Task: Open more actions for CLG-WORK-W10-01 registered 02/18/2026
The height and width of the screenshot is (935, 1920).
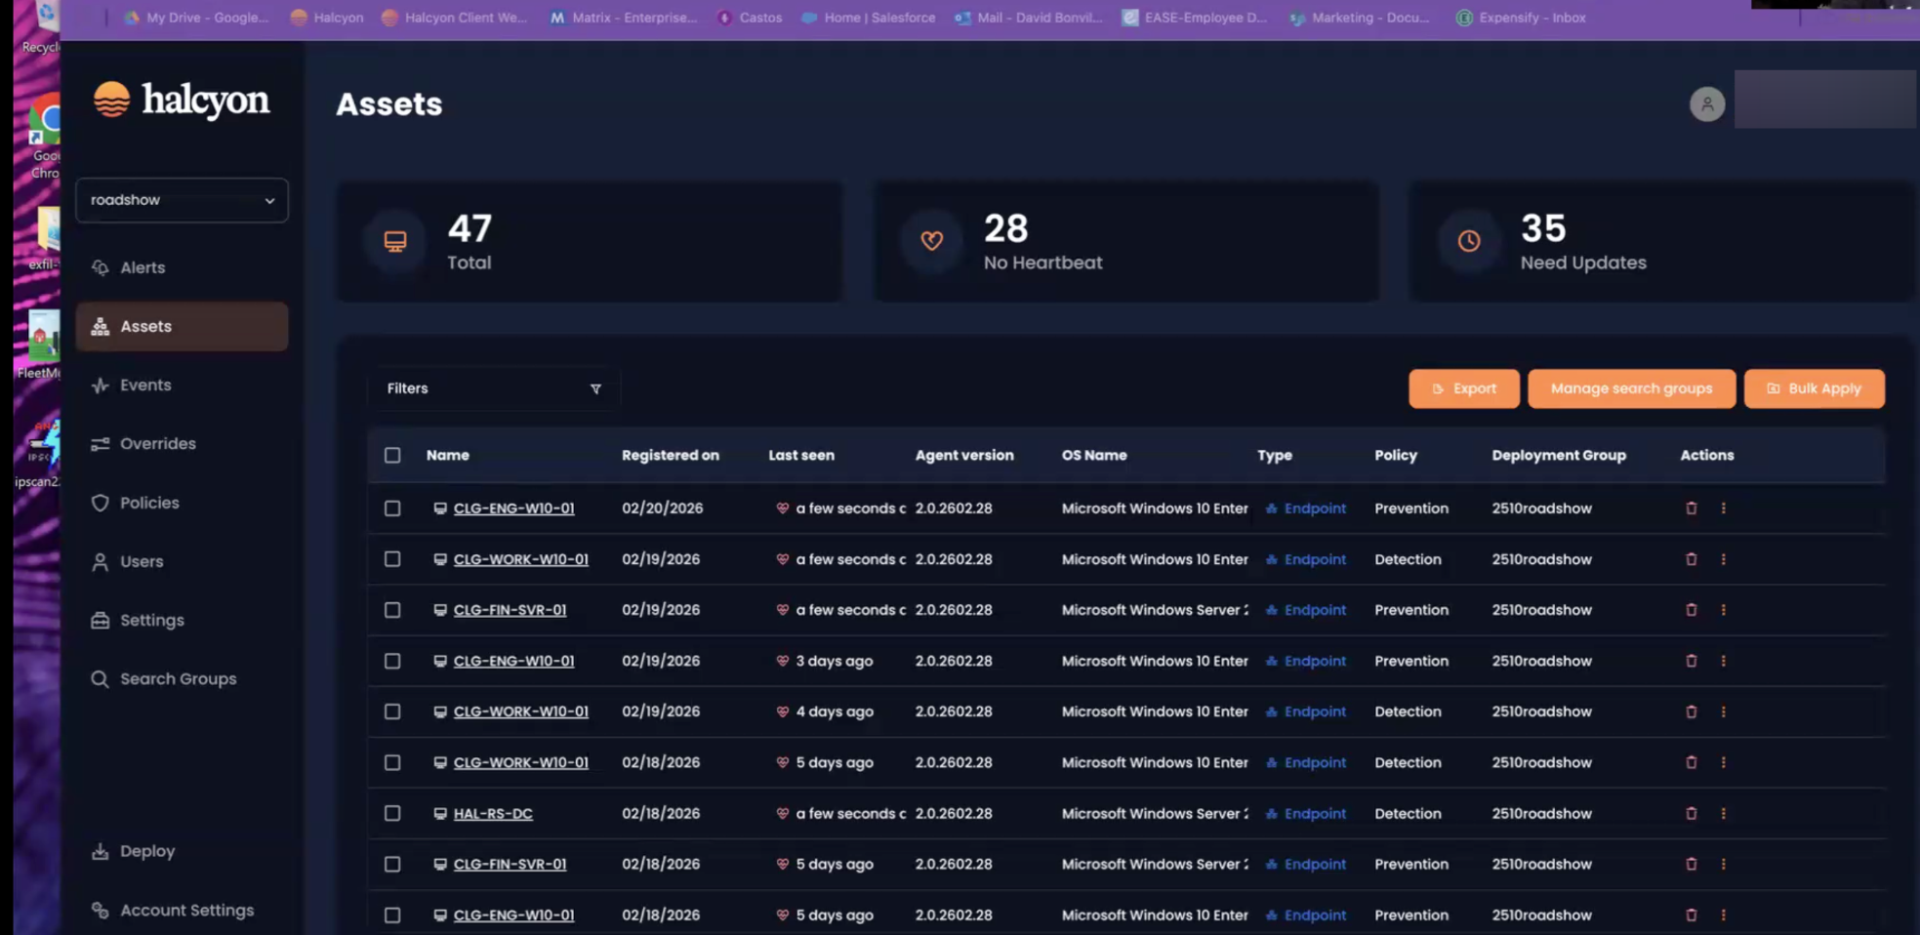Action: coord(1724,762)
